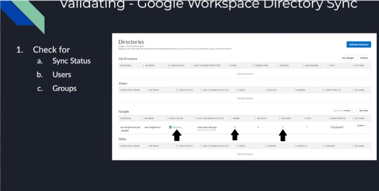Open the Google devices count 4
The height and width of the screenshot is (191, 379).
tap(258, 127)
